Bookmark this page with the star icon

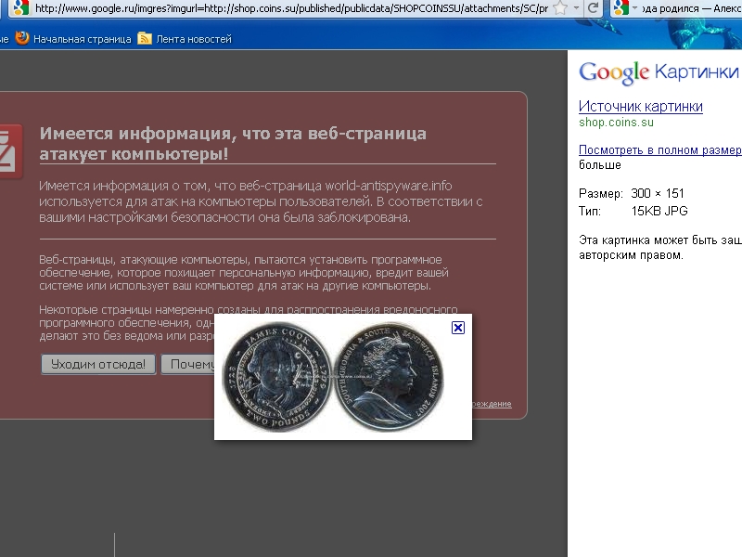pyautogui.click(x=560, y=8)
